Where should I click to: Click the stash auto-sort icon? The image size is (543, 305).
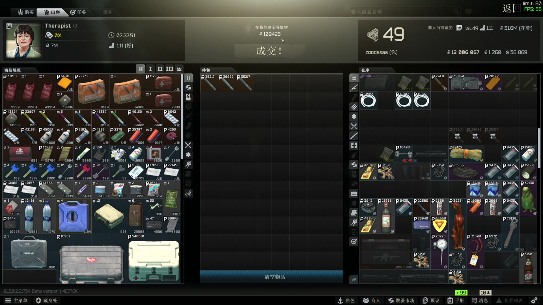[x=354, y=280]
